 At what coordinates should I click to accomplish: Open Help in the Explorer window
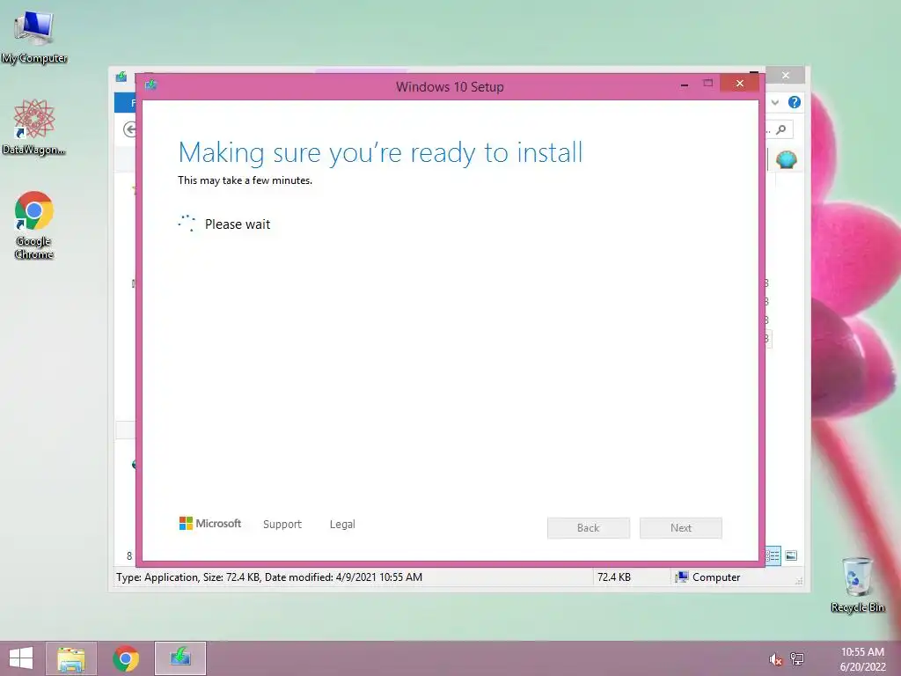coord(795,102)
